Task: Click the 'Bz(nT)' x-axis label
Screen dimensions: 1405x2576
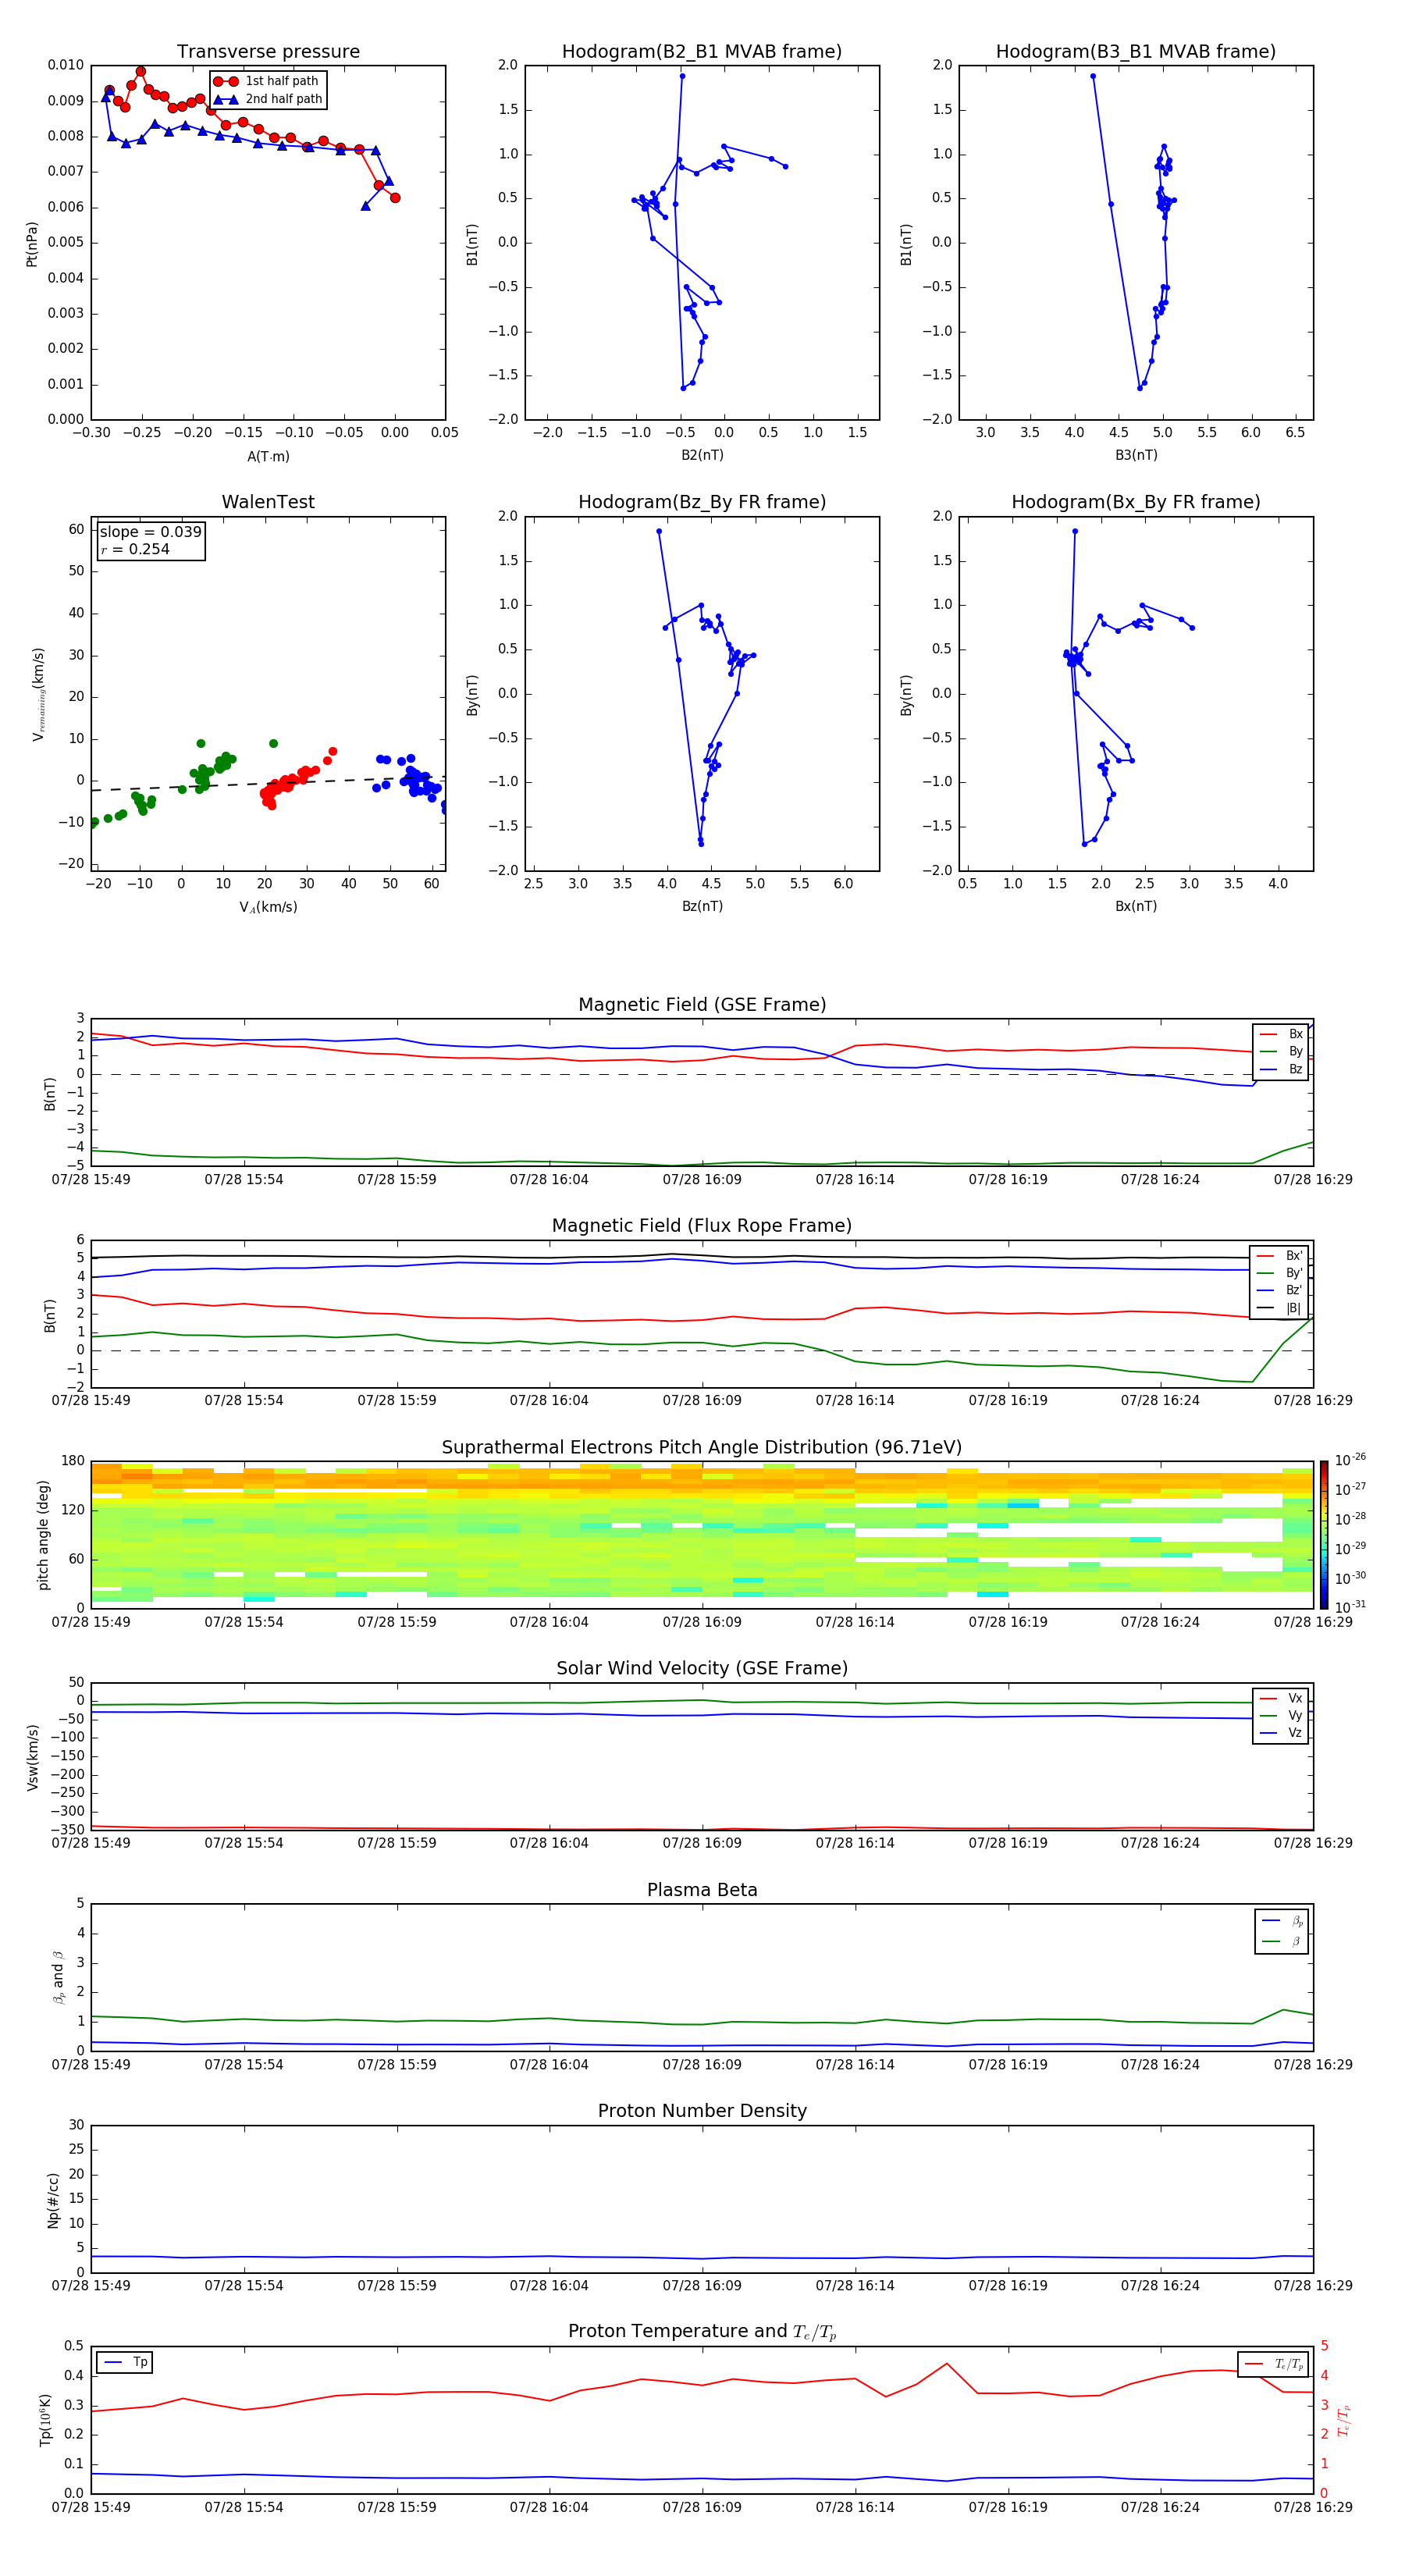Action: point(702,906)
